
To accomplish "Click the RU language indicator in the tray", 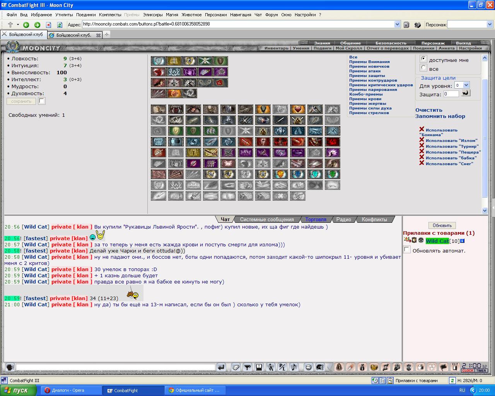I will (462, 390).
